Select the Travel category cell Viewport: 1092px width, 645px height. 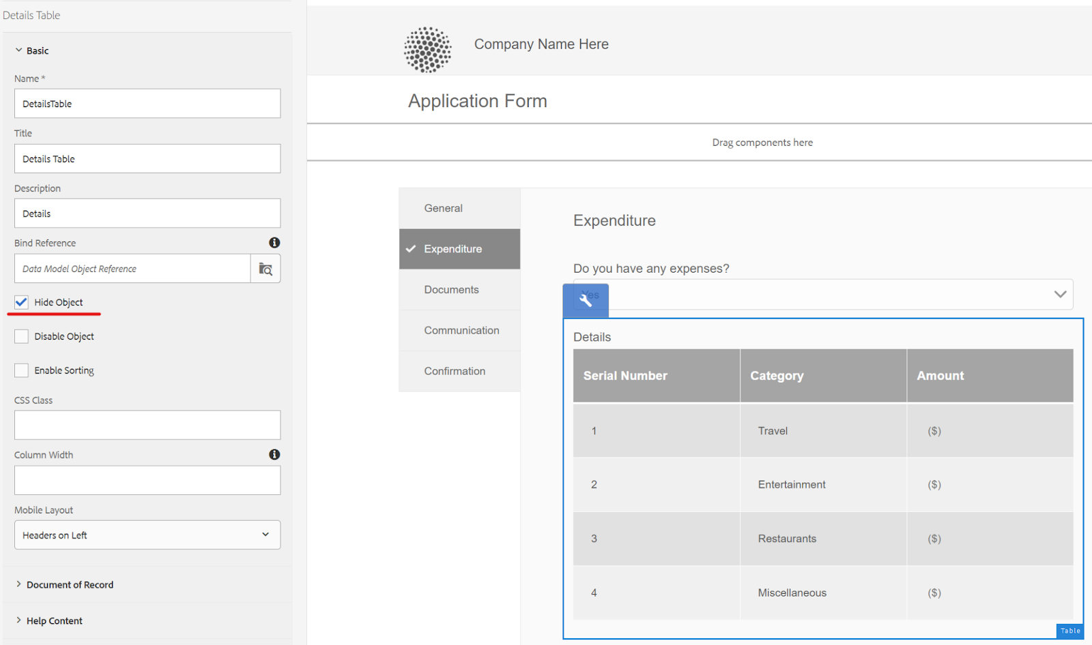pyautogui.click(x=823, y=431)
